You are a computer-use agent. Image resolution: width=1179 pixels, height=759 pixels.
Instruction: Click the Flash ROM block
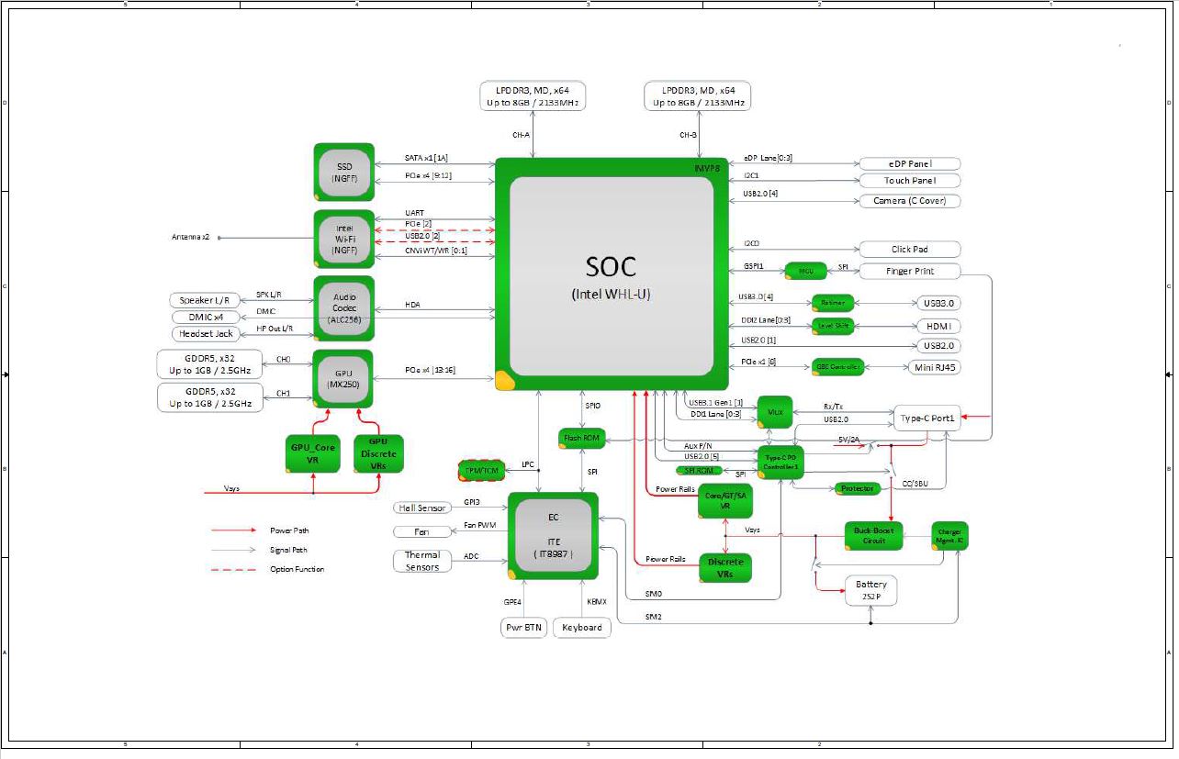pos(582,439)
